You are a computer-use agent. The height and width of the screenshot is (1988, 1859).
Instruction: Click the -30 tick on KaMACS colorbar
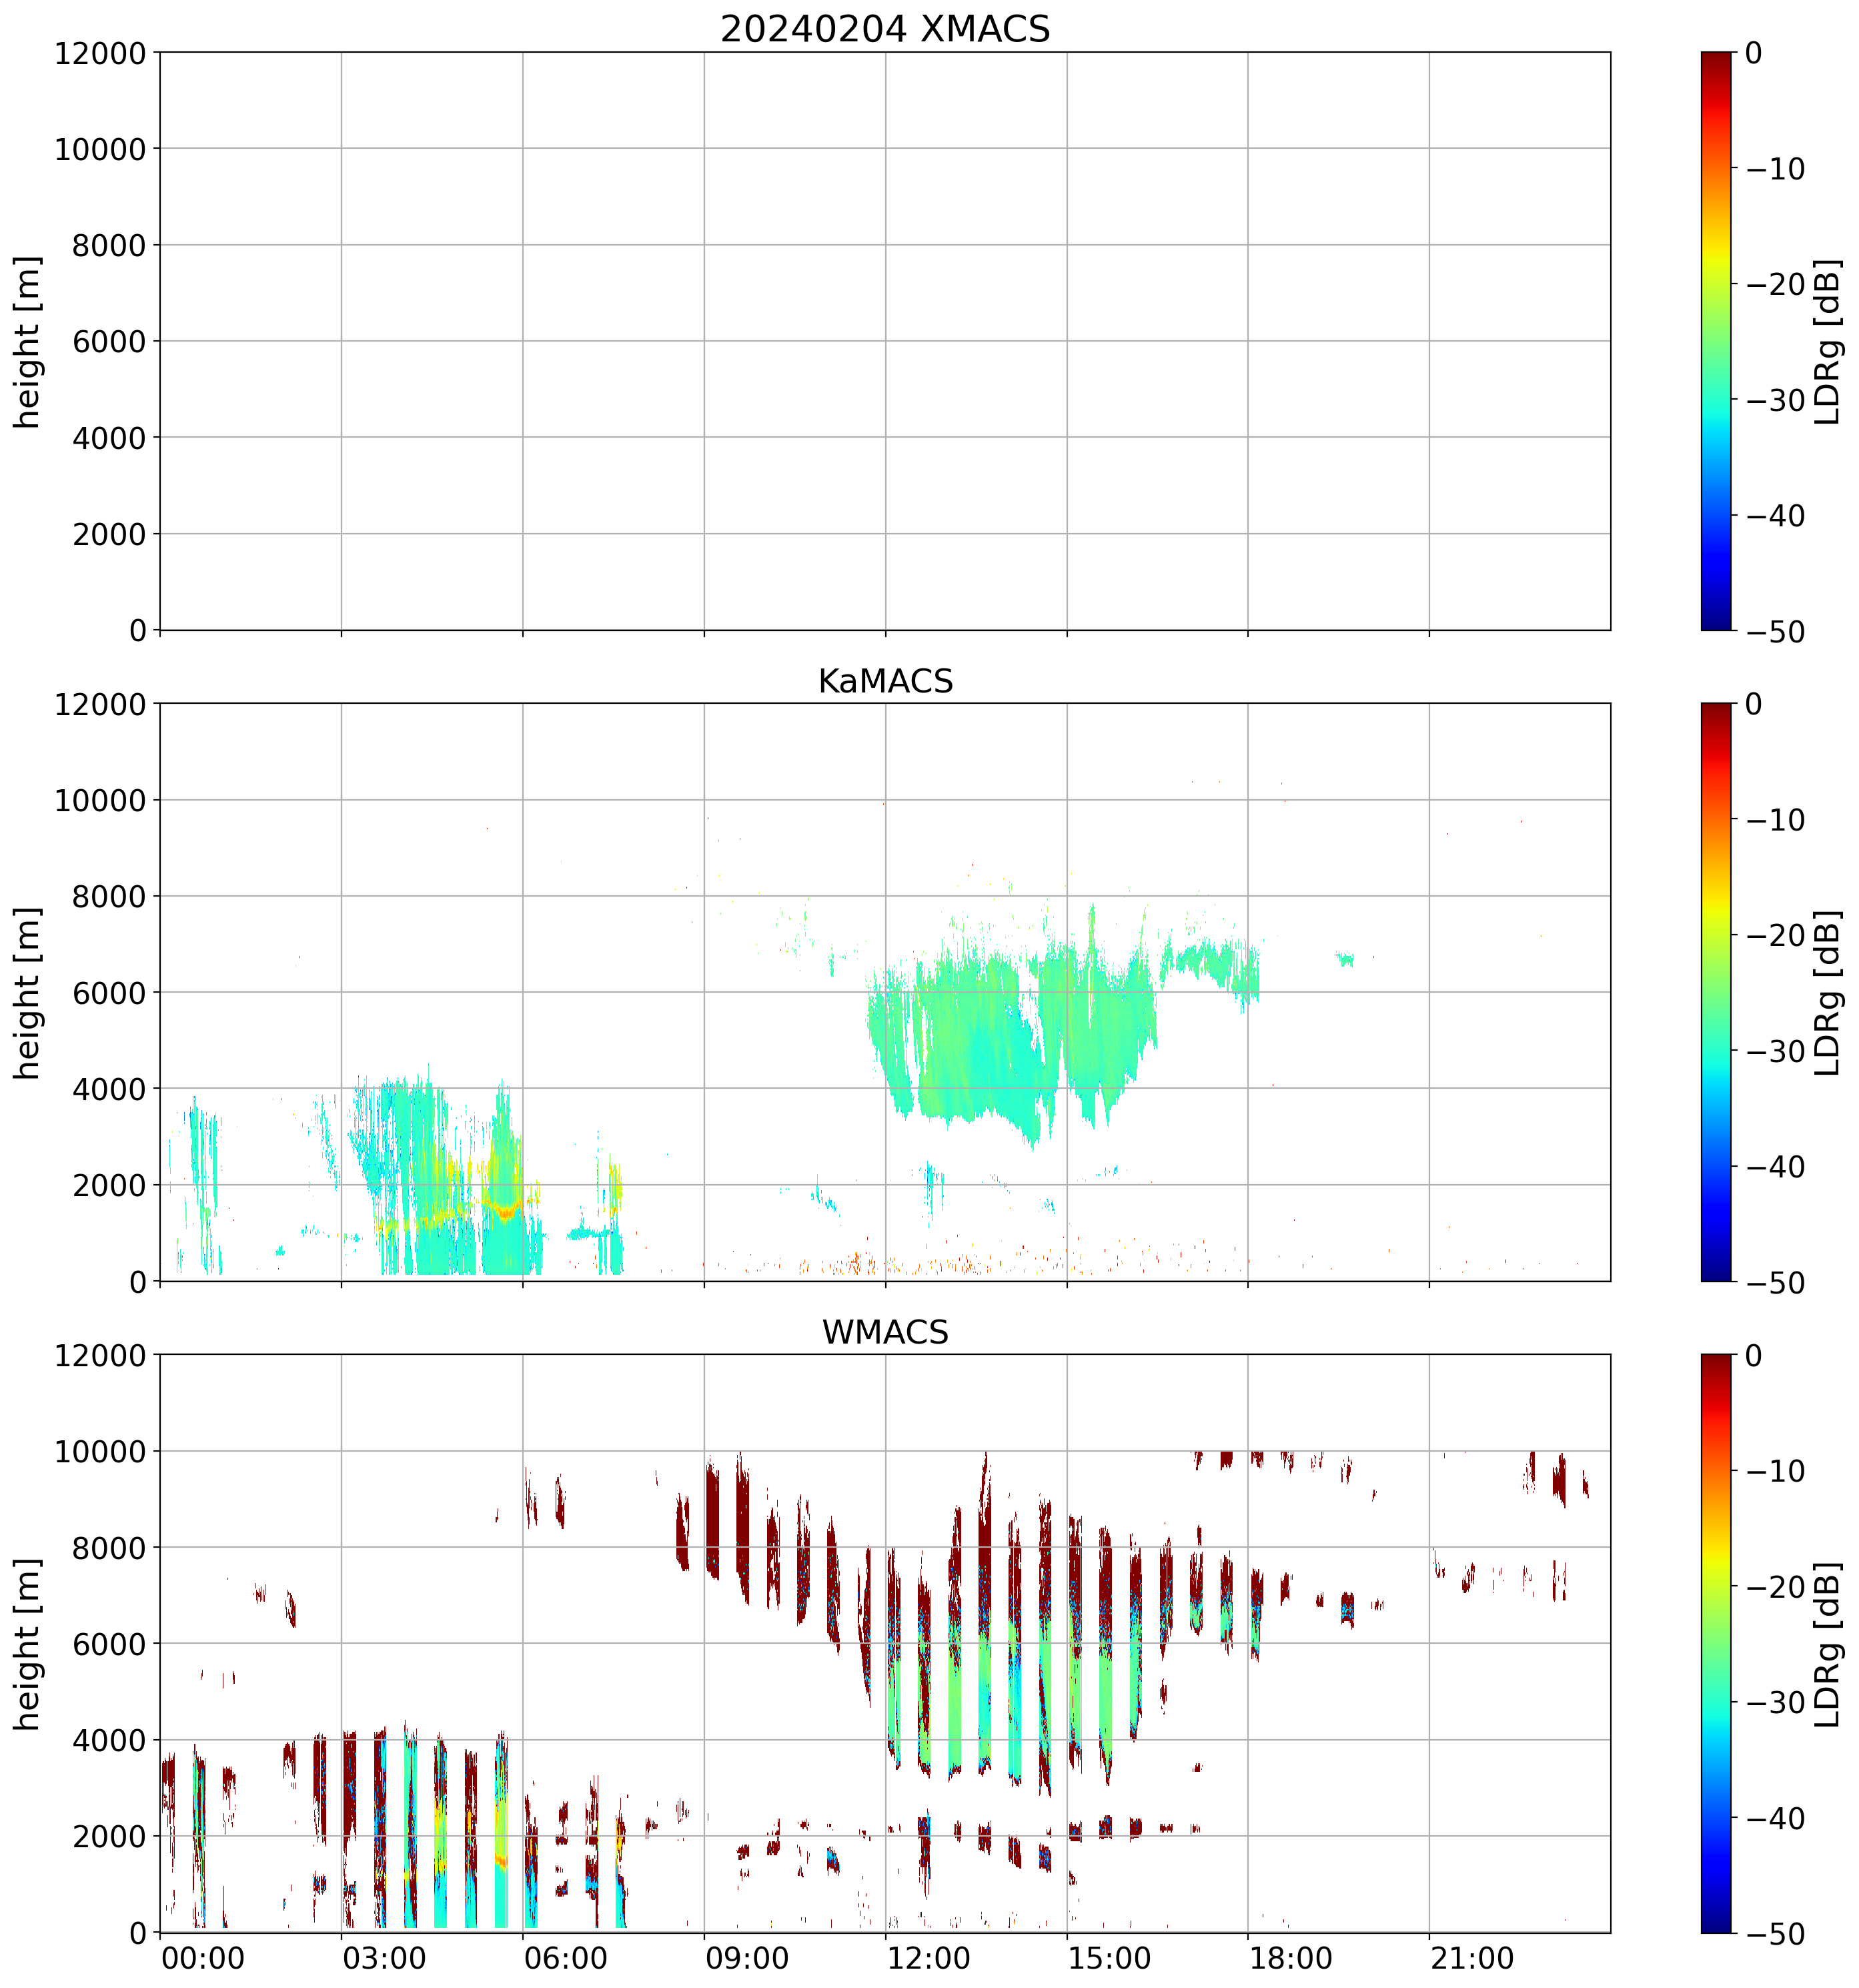tap(1776, 1051)
